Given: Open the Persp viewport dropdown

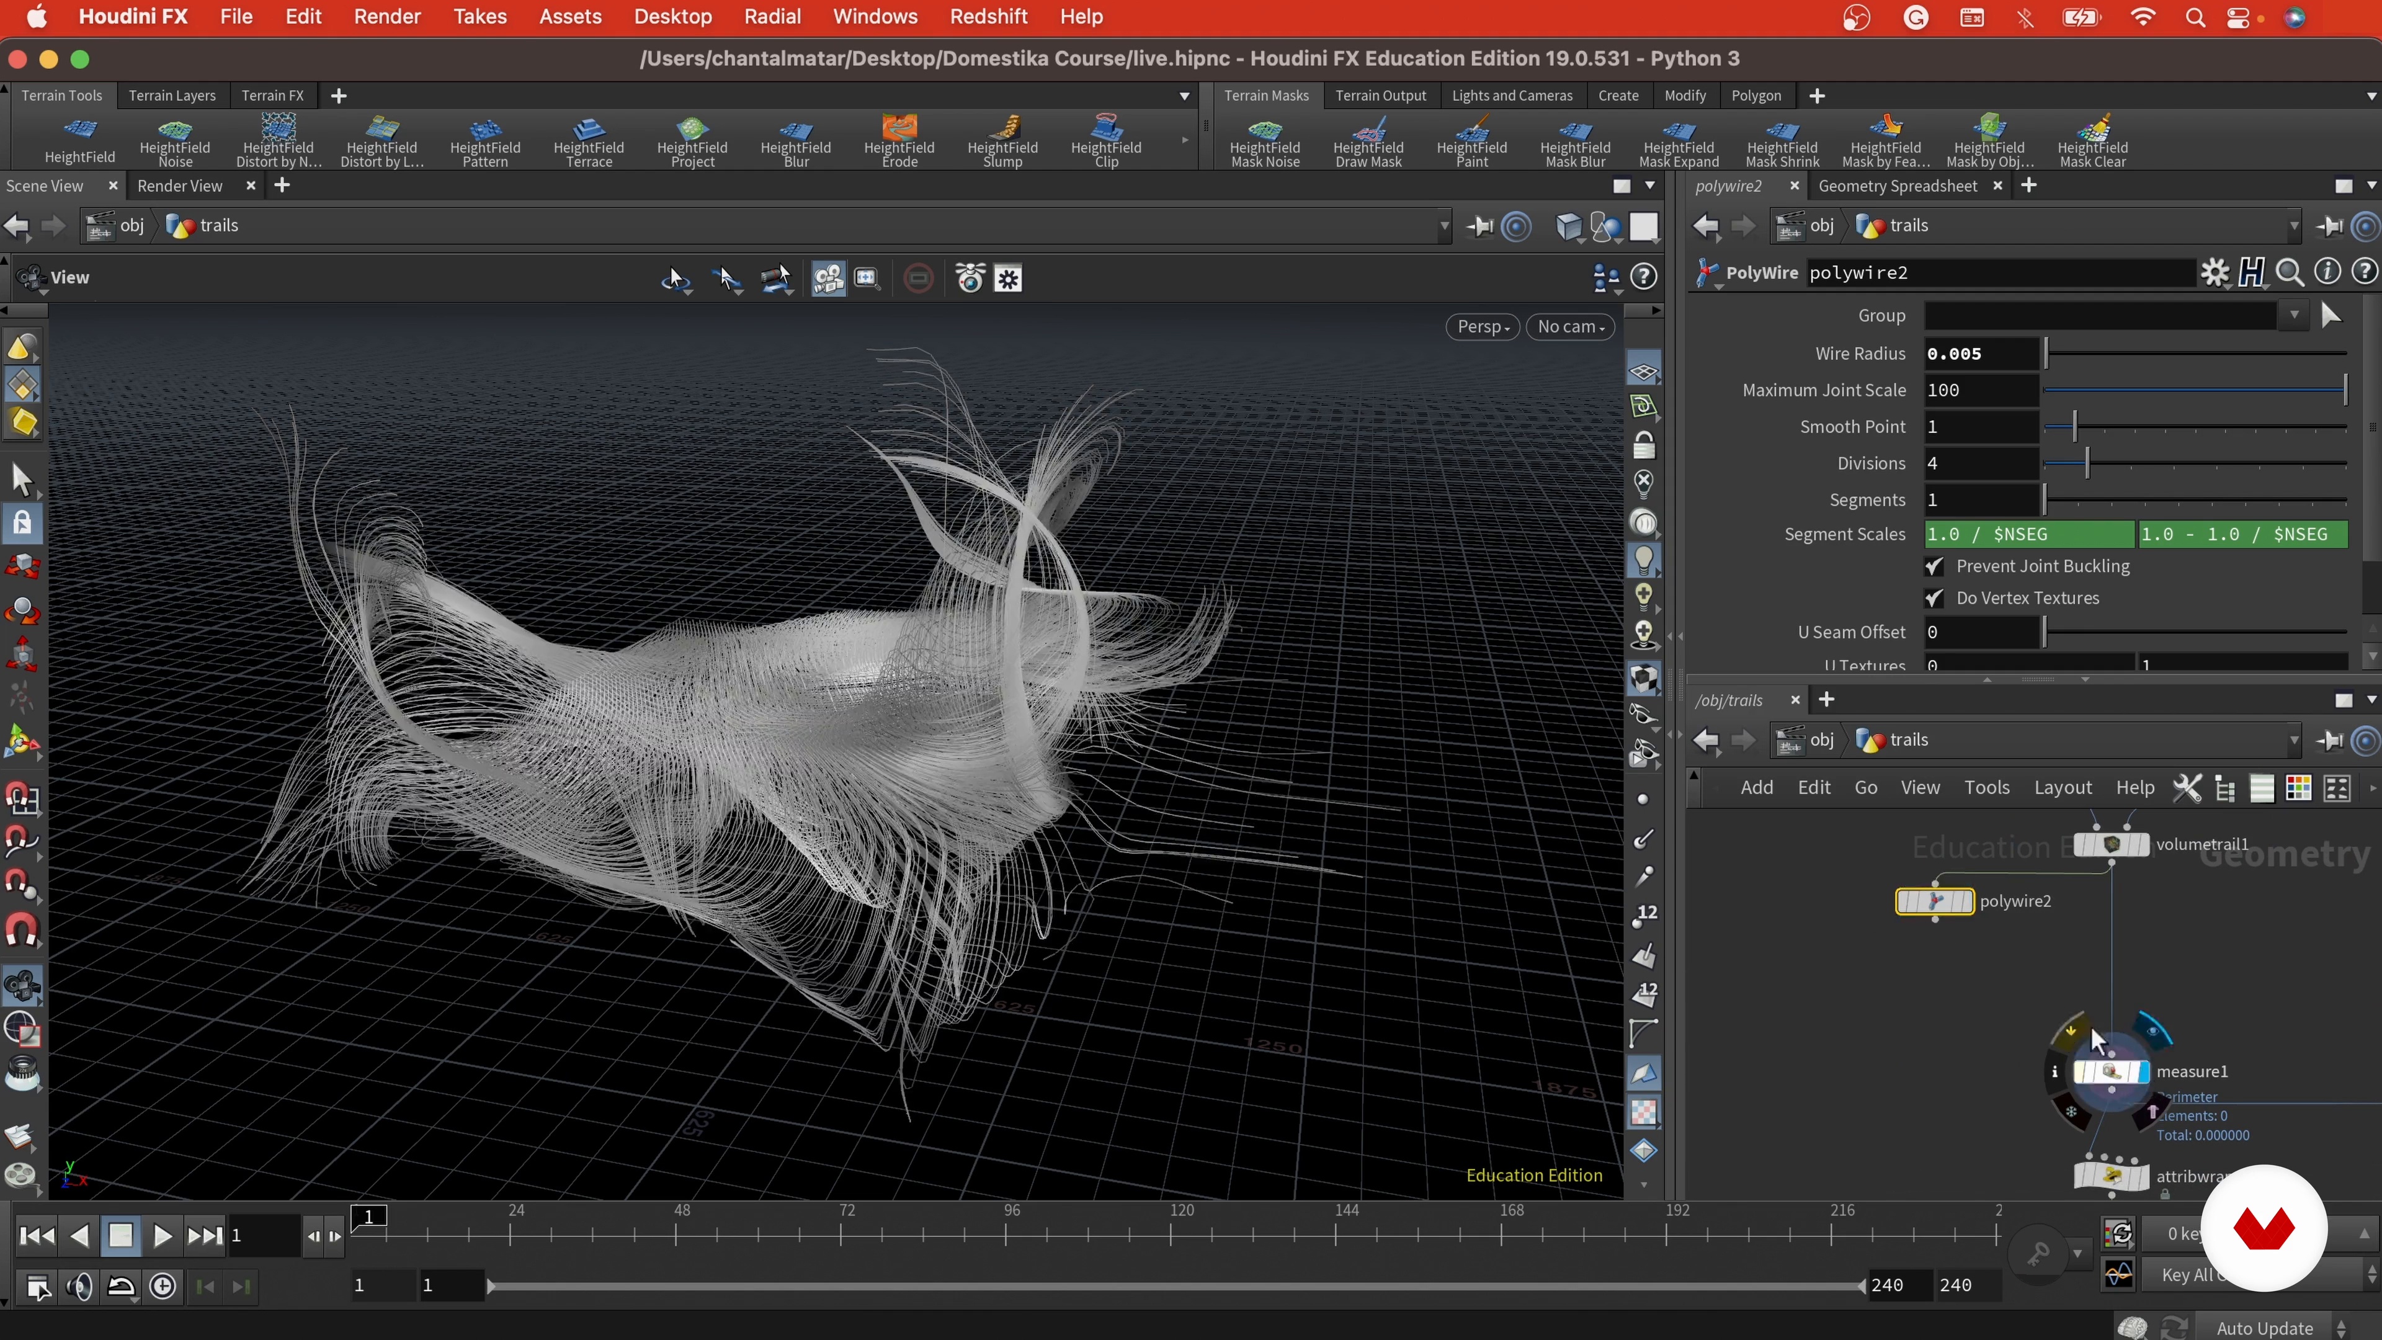Looking at the screenshot, I should point(1483,328).
